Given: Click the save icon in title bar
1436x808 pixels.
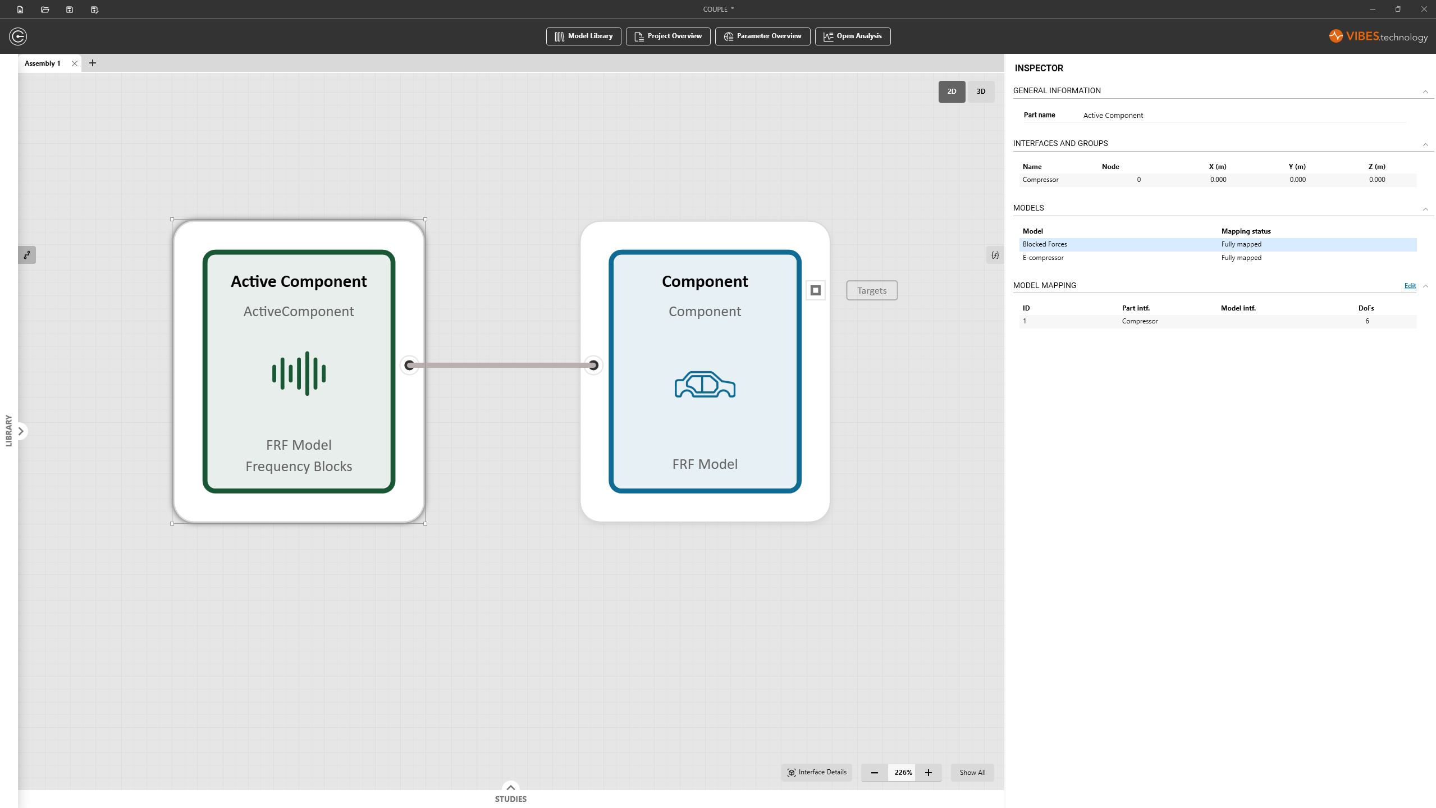Looking at the screenshot, I should coord(70,10).
